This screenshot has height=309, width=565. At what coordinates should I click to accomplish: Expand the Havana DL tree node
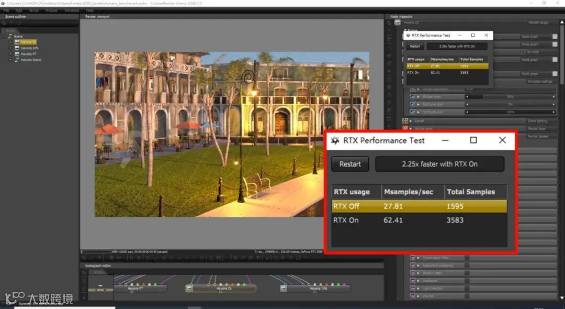pos(10,42)
